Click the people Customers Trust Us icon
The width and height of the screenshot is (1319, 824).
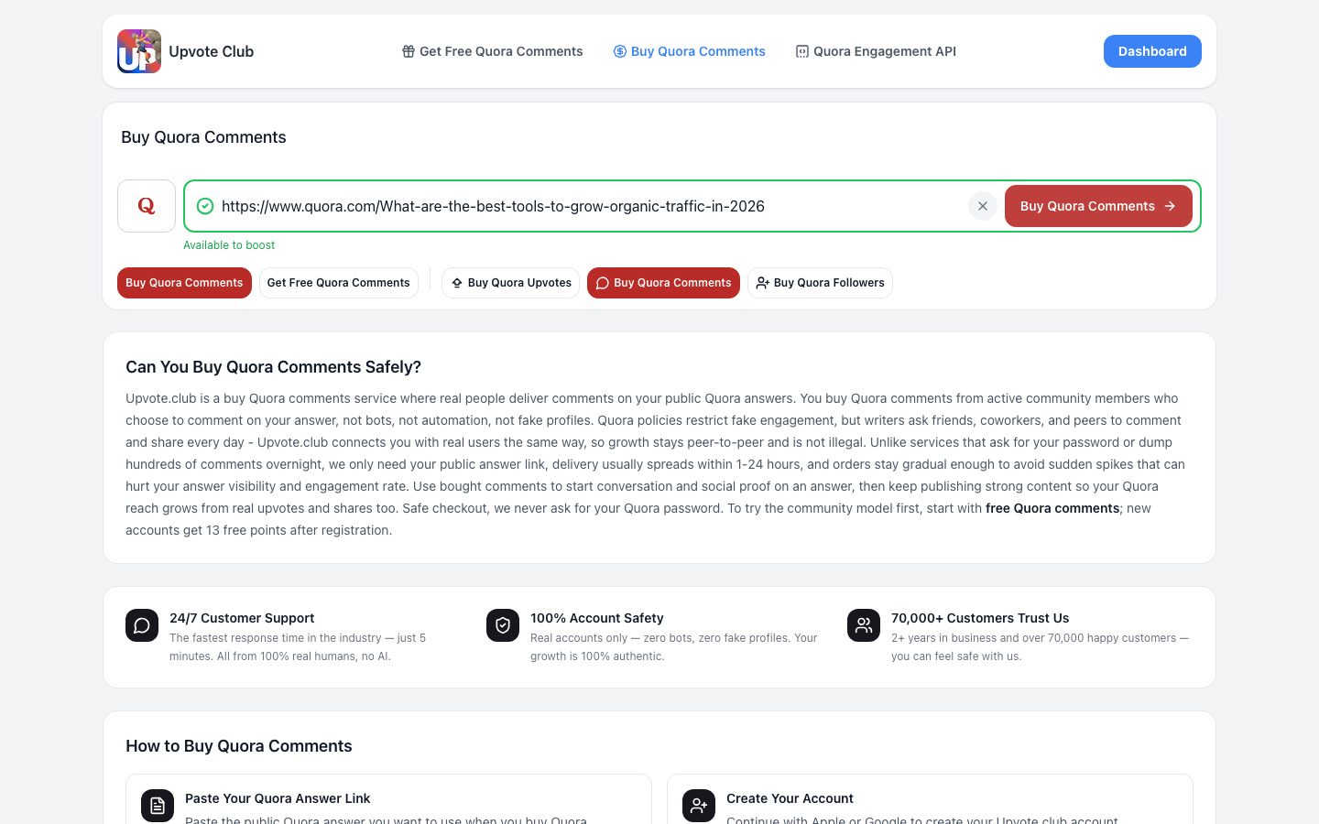tap(864, 625)
